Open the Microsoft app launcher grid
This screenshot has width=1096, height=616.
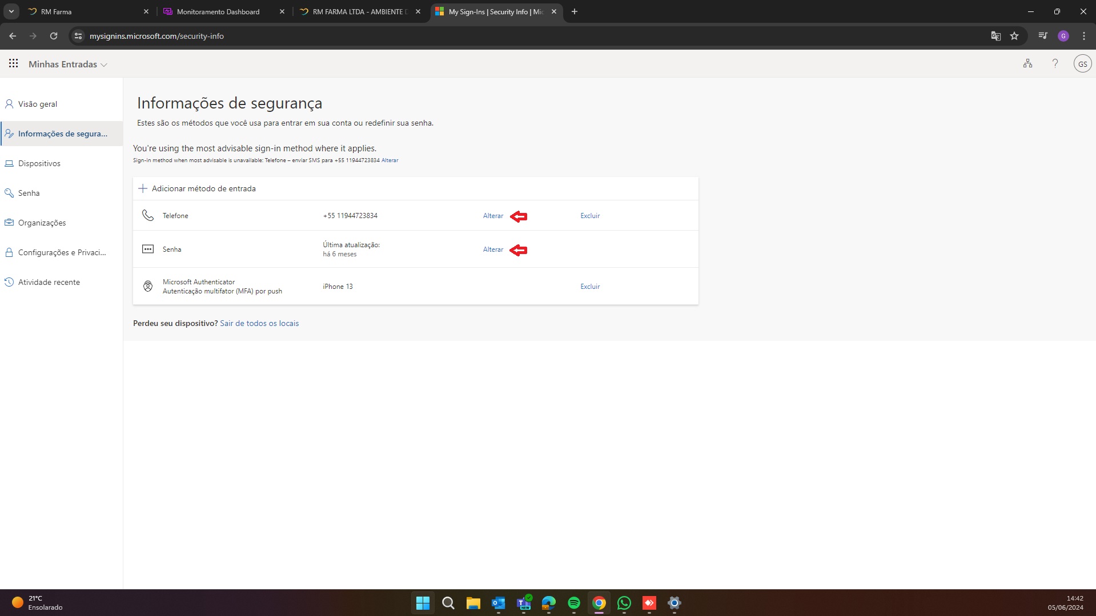(x=13, y=63)
